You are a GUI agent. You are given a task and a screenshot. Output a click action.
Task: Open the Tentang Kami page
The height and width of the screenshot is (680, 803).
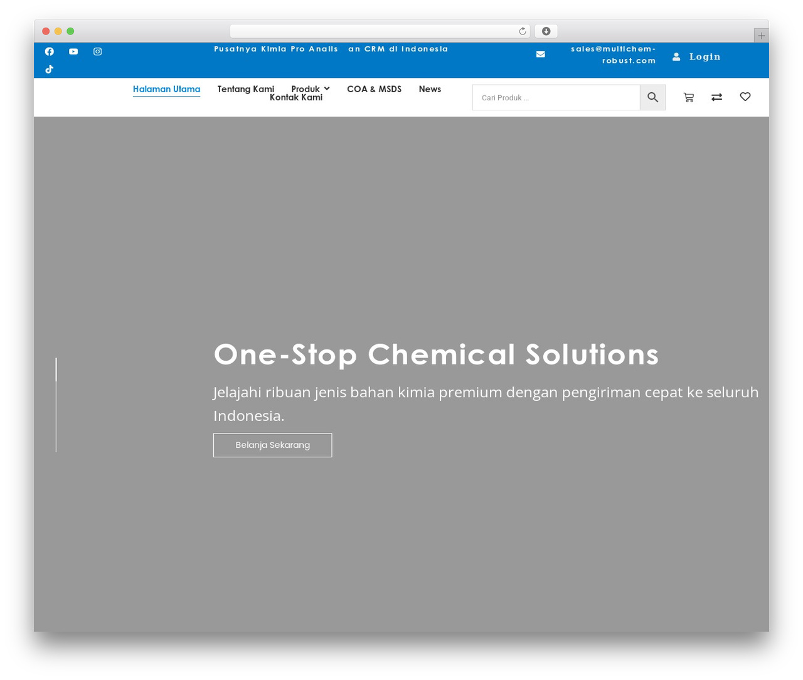coord(246,89)
